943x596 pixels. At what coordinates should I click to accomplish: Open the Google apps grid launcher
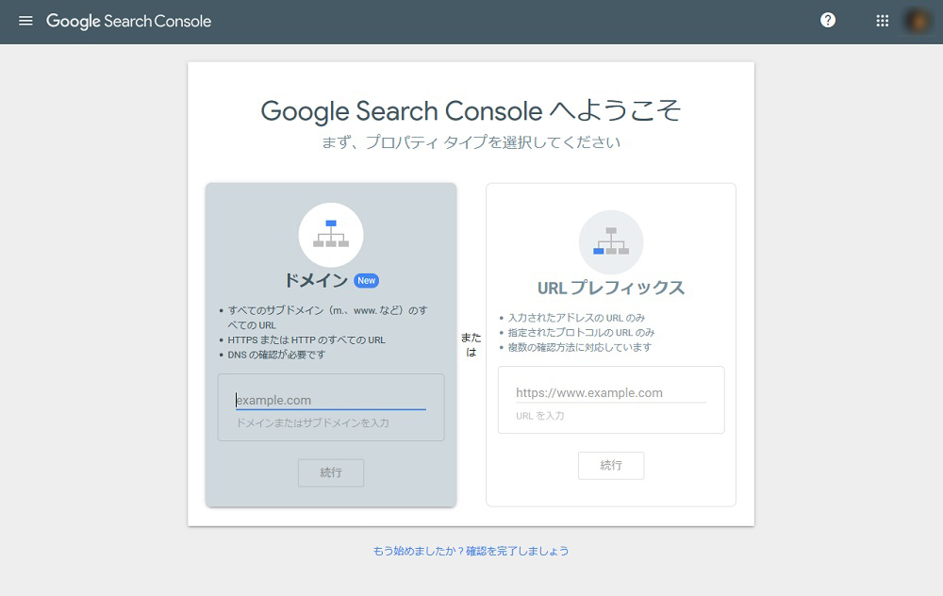click(x=882, y=21)
